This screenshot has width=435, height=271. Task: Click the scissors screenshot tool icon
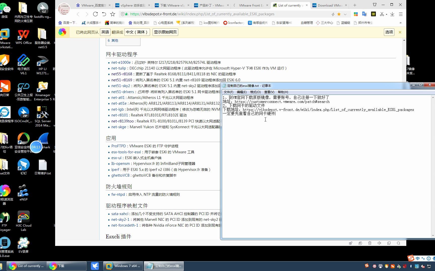point(382,14)
